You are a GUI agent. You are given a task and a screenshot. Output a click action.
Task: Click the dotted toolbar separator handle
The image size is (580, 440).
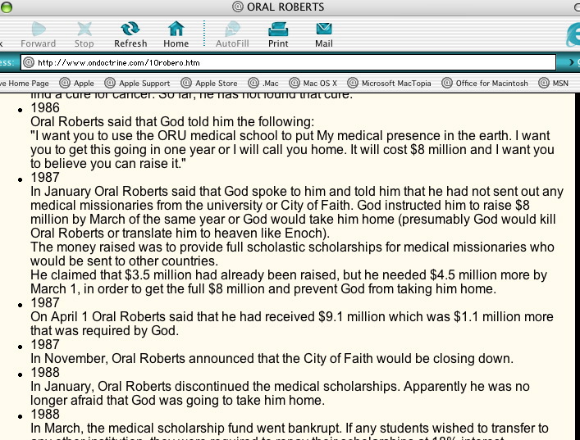point(204,34)
